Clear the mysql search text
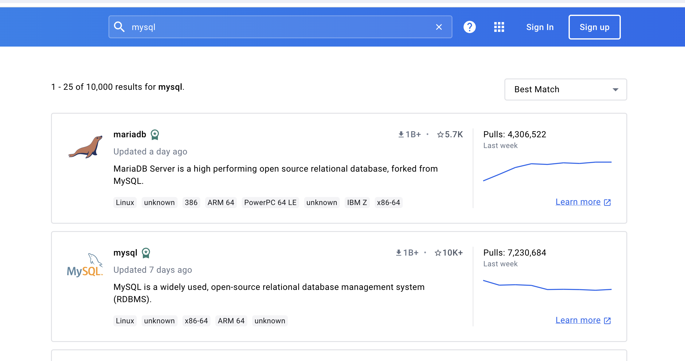Viewport: 685px width, 361px height. [x=439, y=27]
